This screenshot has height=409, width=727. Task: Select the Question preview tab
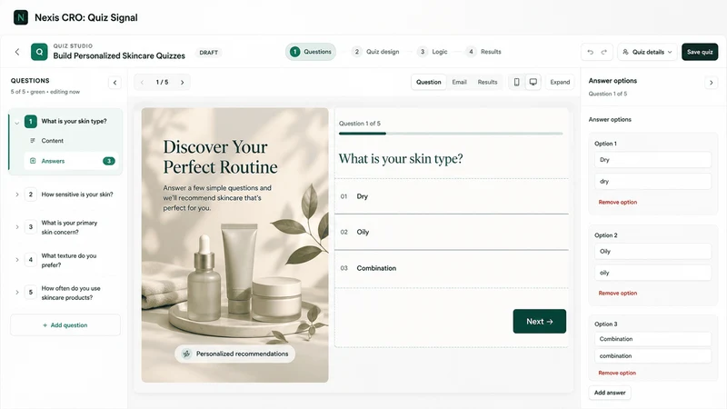click(428, 82)
